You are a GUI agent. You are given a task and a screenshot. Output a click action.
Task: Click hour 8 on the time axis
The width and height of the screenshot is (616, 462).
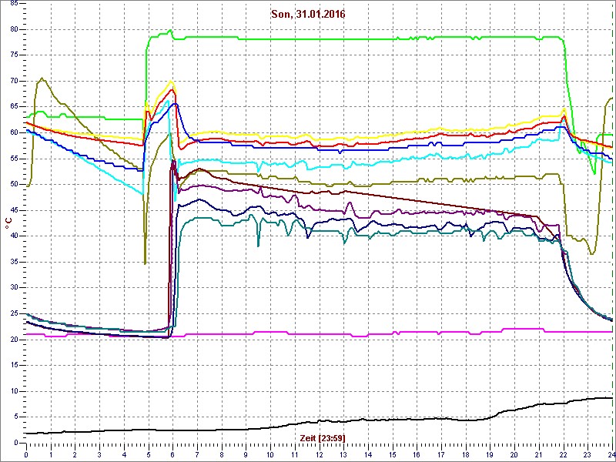pyautogui.click(x=222, y=454)
